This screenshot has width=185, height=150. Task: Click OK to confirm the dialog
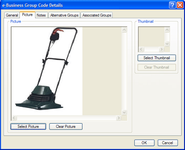click(144, 143)
